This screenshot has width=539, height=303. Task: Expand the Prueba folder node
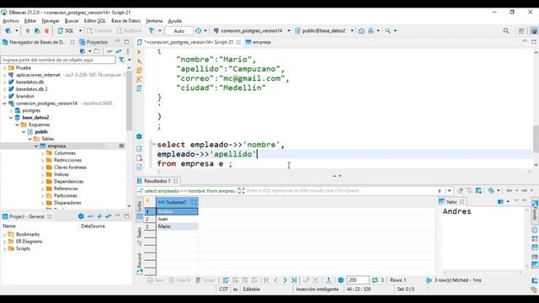point(4,68)
